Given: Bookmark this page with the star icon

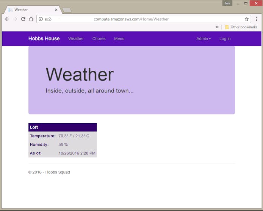Looking at the screenshot, I should [x=247, y=19].
